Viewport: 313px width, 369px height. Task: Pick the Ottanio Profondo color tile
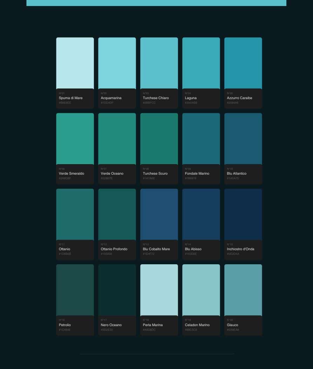(x=117, y=214)
